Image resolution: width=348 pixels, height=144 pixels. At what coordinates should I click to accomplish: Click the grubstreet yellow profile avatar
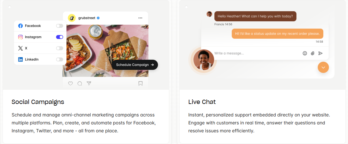[72, 18]
